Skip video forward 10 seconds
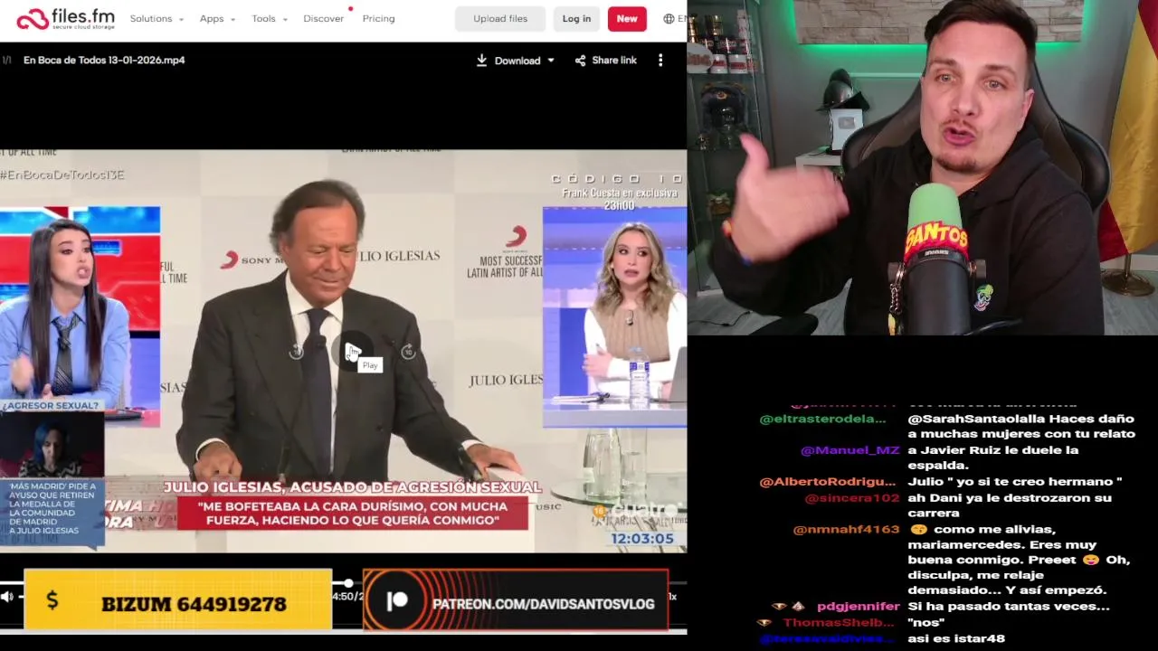The width and height of the screenshot is (1158, 651). click(x=408, y=352)
